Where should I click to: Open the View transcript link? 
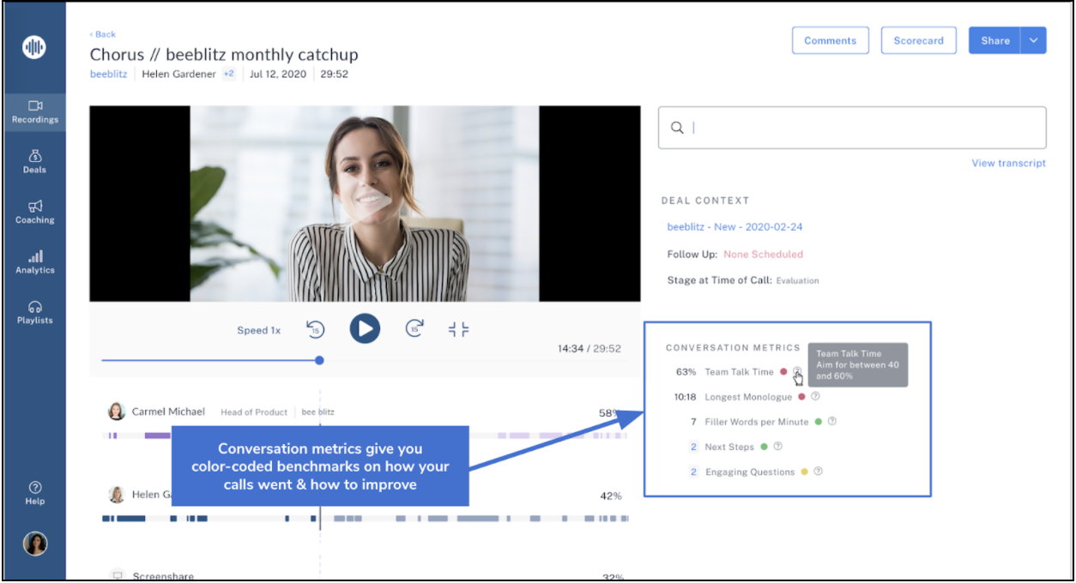[x=1008, y=163]
